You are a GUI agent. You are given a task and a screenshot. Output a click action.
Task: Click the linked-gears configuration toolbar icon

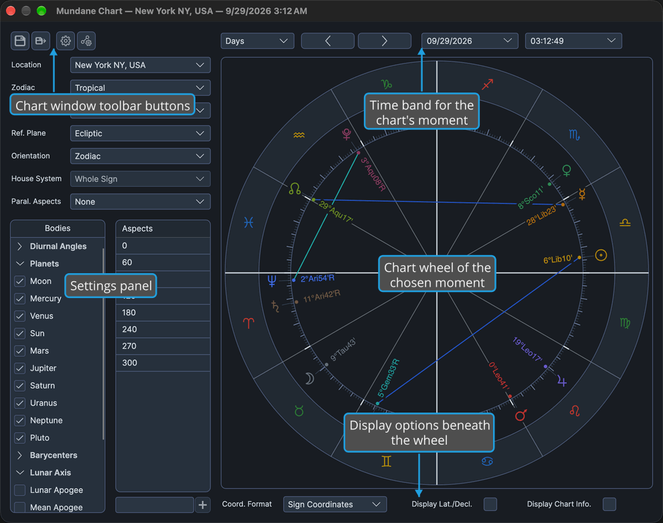coord(86,41)
